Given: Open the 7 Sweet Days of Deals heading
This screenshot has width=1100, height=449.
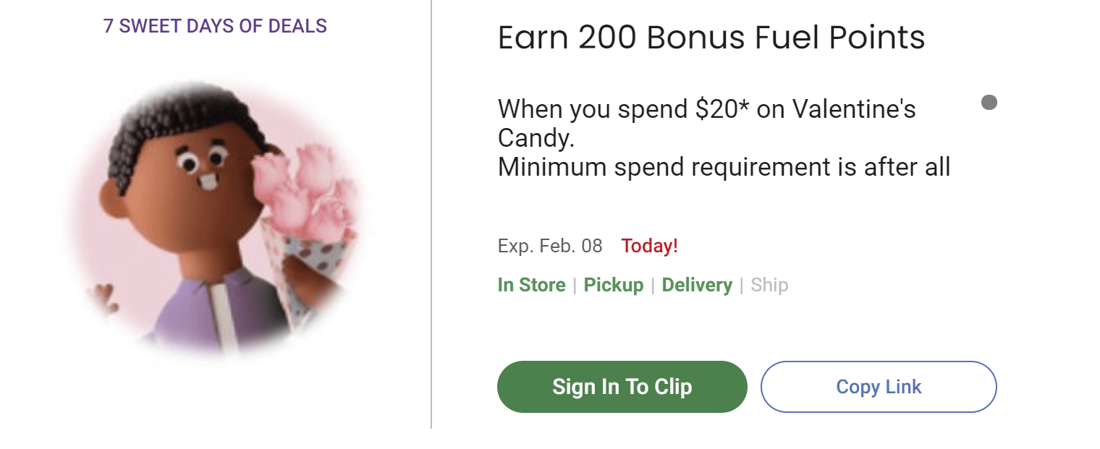Looking at the screenshot, I should coord(215,27).
